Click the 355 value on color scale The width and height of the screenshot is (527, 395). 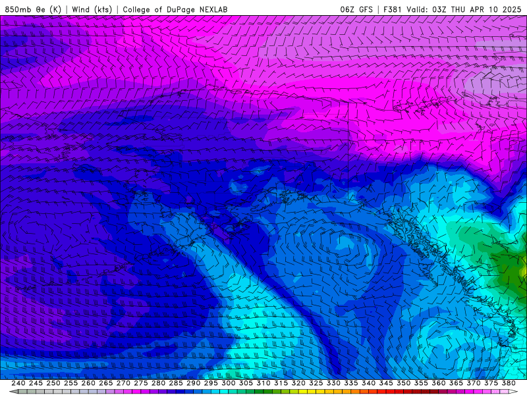coord(421,383)
